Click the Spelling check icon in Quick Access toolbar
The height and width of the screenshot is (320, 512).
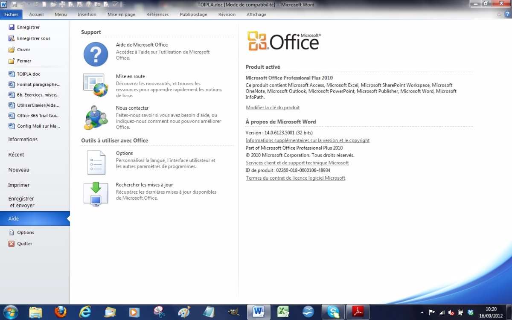115,4
